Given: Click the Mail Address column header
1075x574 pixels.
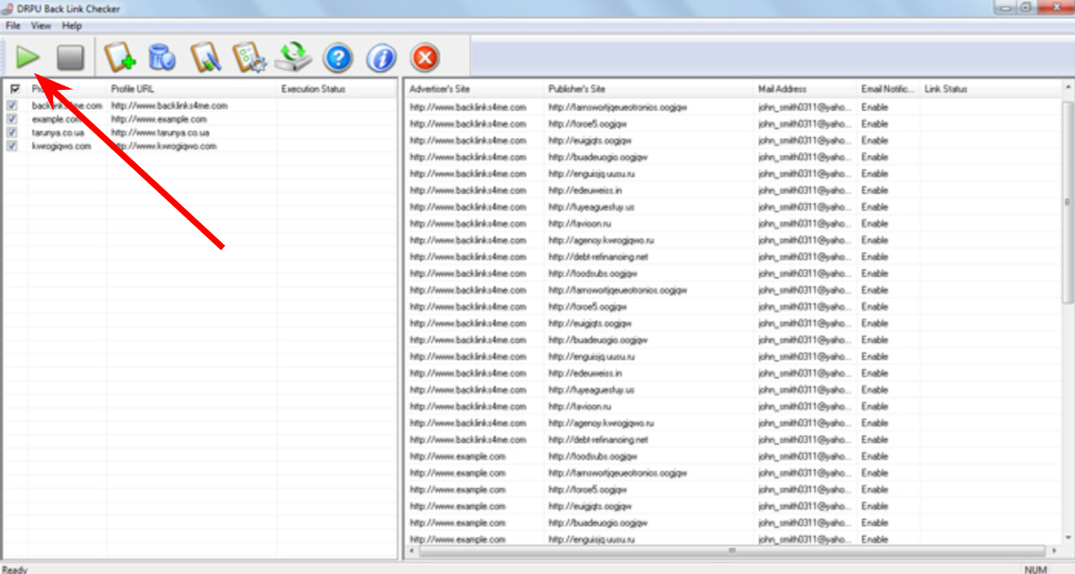Looking at the screenshot, I should 806,89.
